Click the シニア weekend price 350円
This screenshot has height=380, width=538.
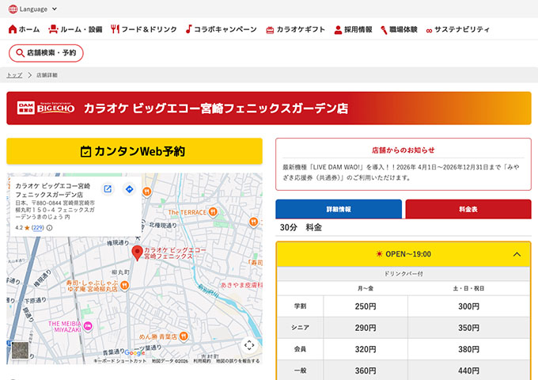coord(468,328)
